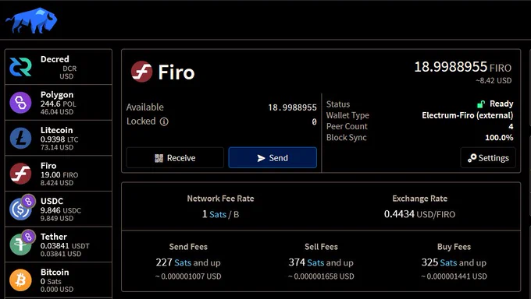This screenshot has width=531, height=299.
Task: Click the Sats link in Network Fee Rate
Action: click(218, 214)
